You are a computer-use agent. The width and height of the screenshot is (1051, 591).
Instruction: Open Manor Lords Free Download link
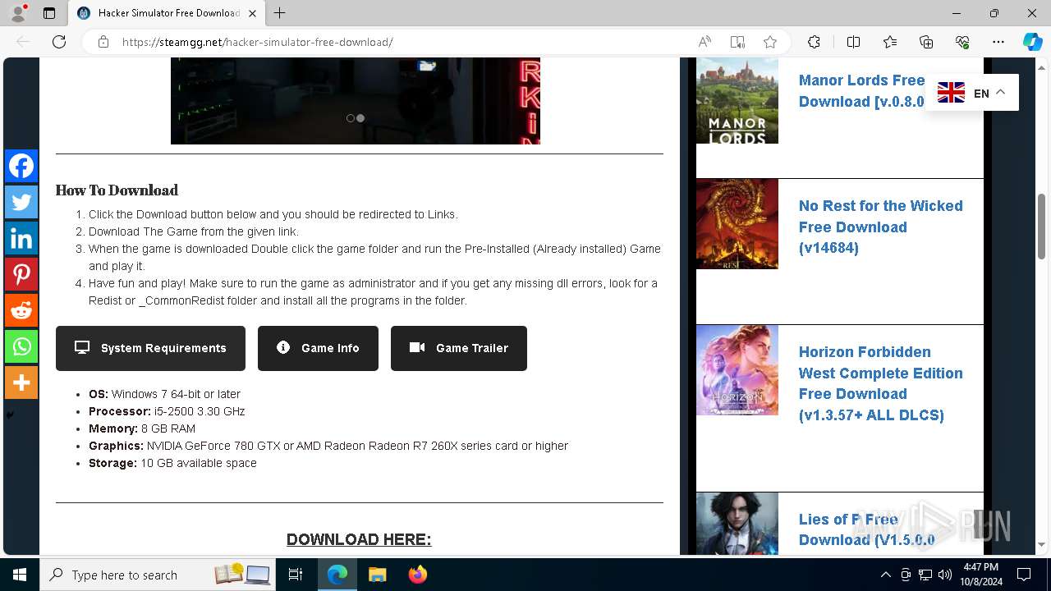click(x=862, y=90)
